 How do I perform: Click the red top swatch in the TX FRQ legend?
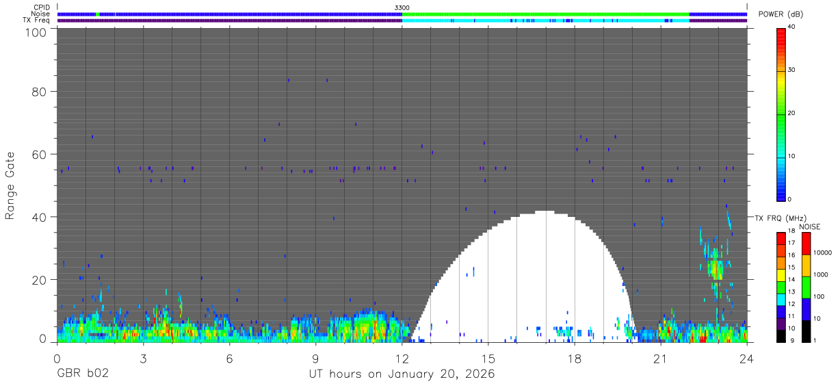tap(780, 239)
